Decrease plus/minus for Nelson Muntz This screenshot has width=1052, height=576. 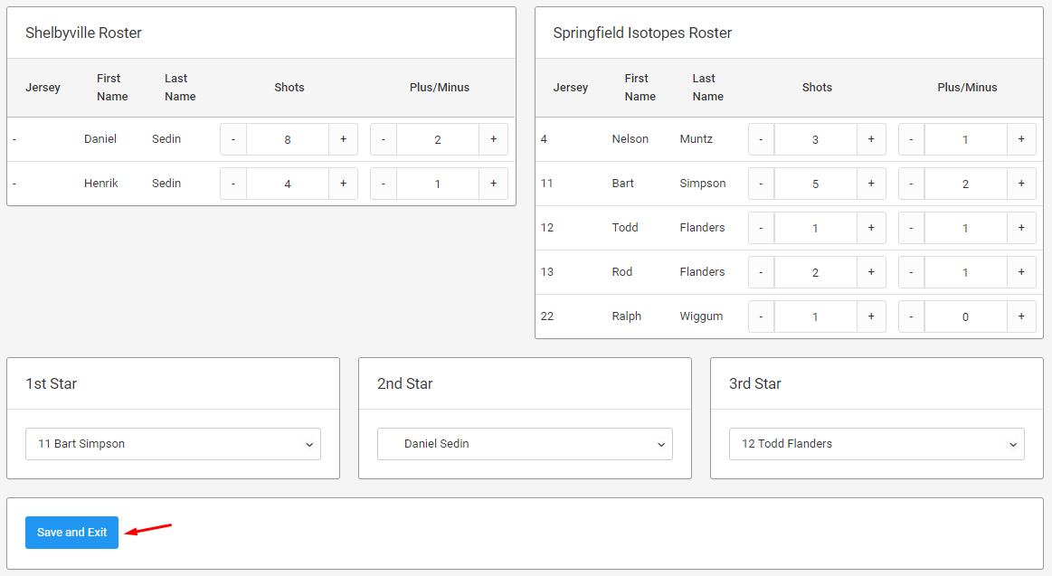911,139
